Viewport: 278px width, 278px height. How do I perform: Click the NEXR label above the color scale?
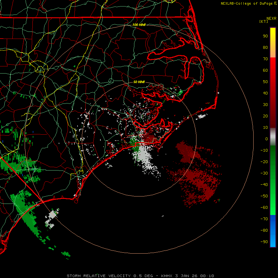[x=271, y=19]
